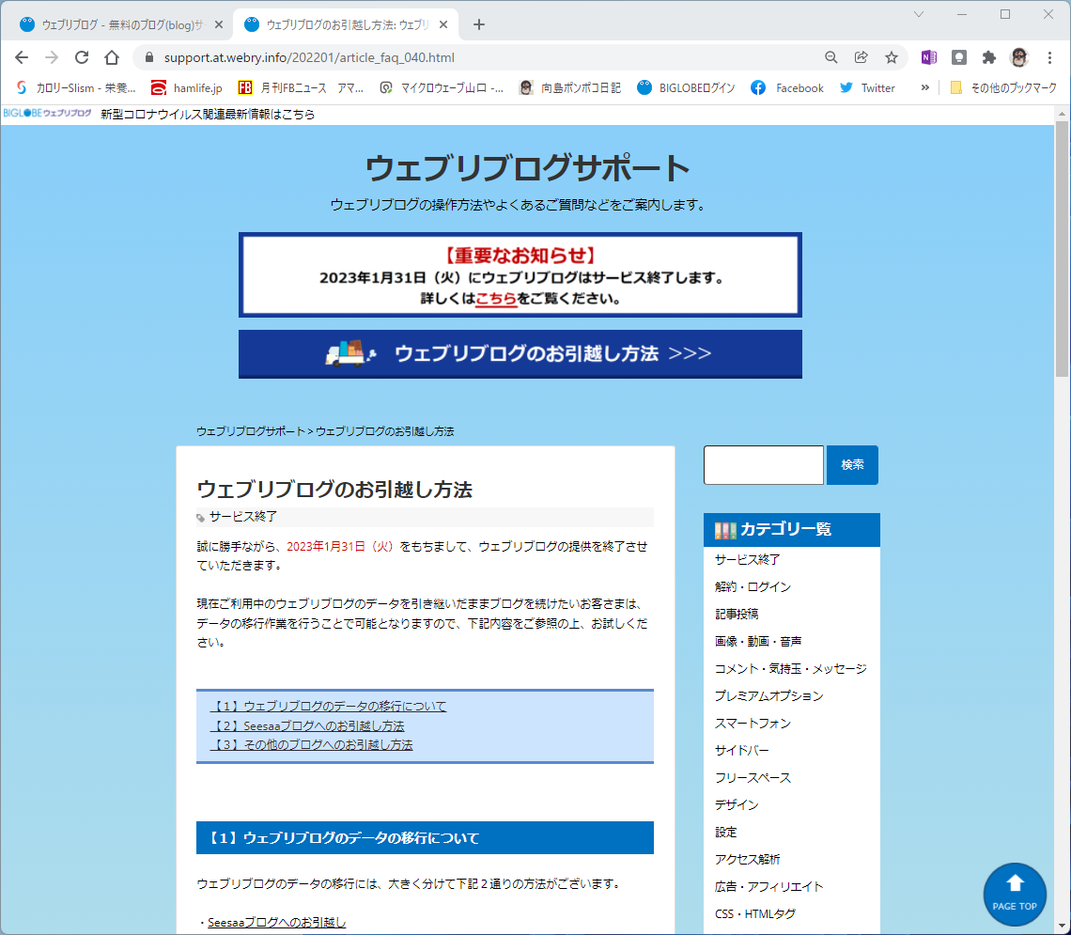Jump to 【2】Seesaaブログへのお引越し方法
The width and height of the screenshot is (1071, 935).
coord(307,725)
